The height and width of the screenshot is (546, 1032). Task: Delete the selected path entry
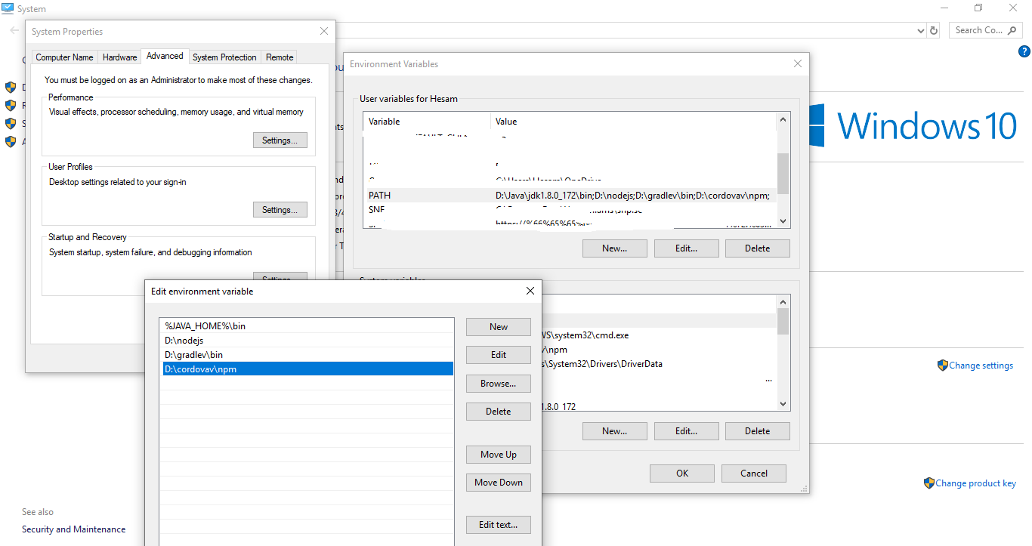(499, 412)
